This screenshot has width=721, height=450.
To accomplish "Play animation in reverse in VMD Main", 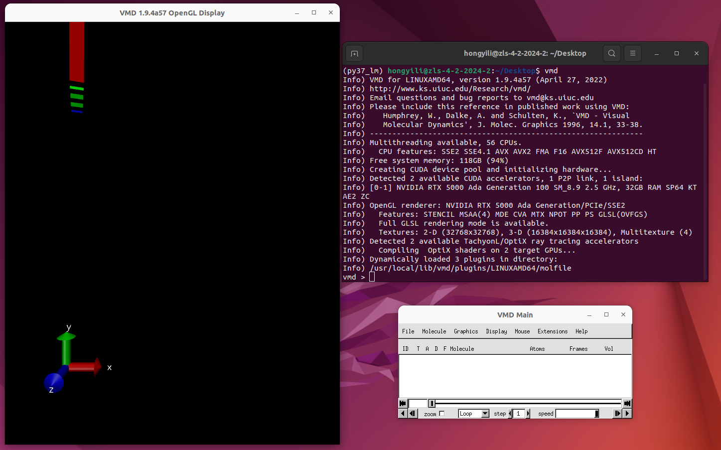I will click(x=403, y=413).
